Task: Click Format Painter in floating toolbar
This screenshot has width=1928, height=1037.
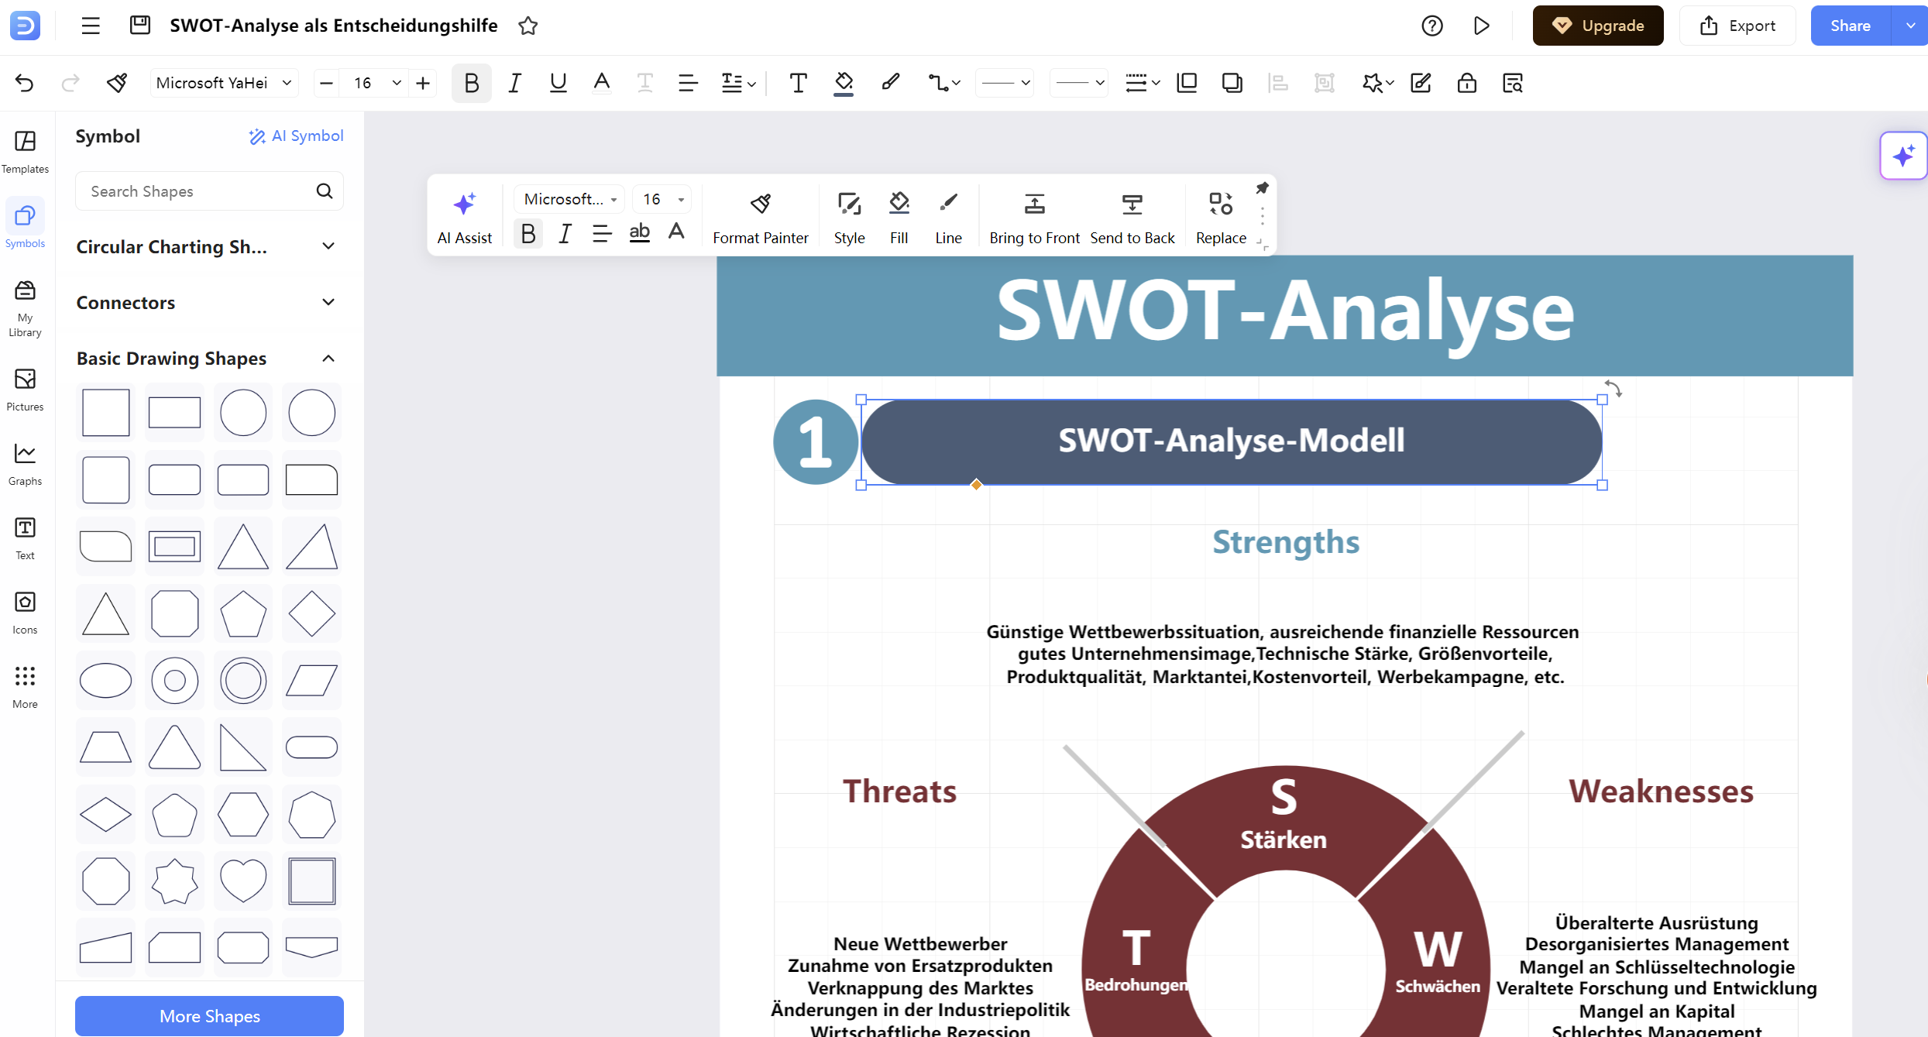Action: pyautogui.click(x=760, y=218)
